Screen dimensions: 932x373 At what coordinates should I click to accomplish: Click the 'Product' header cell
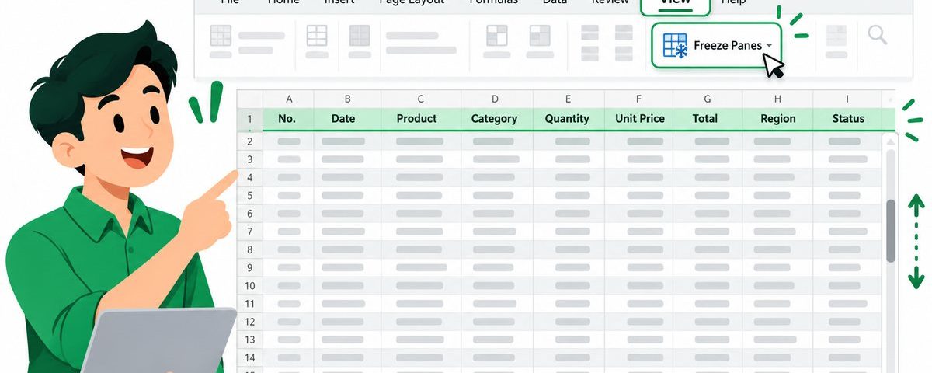pos(420,119)
